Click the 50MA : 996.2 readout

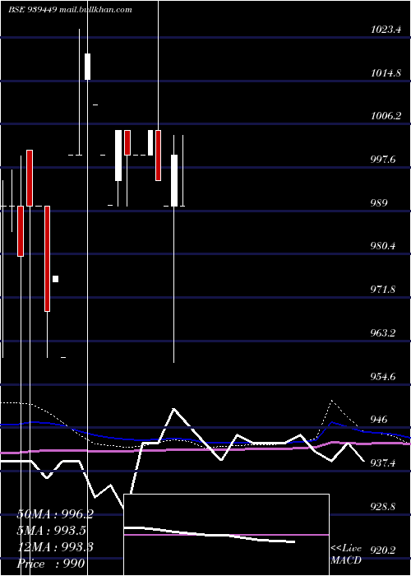tap(55, 514)
